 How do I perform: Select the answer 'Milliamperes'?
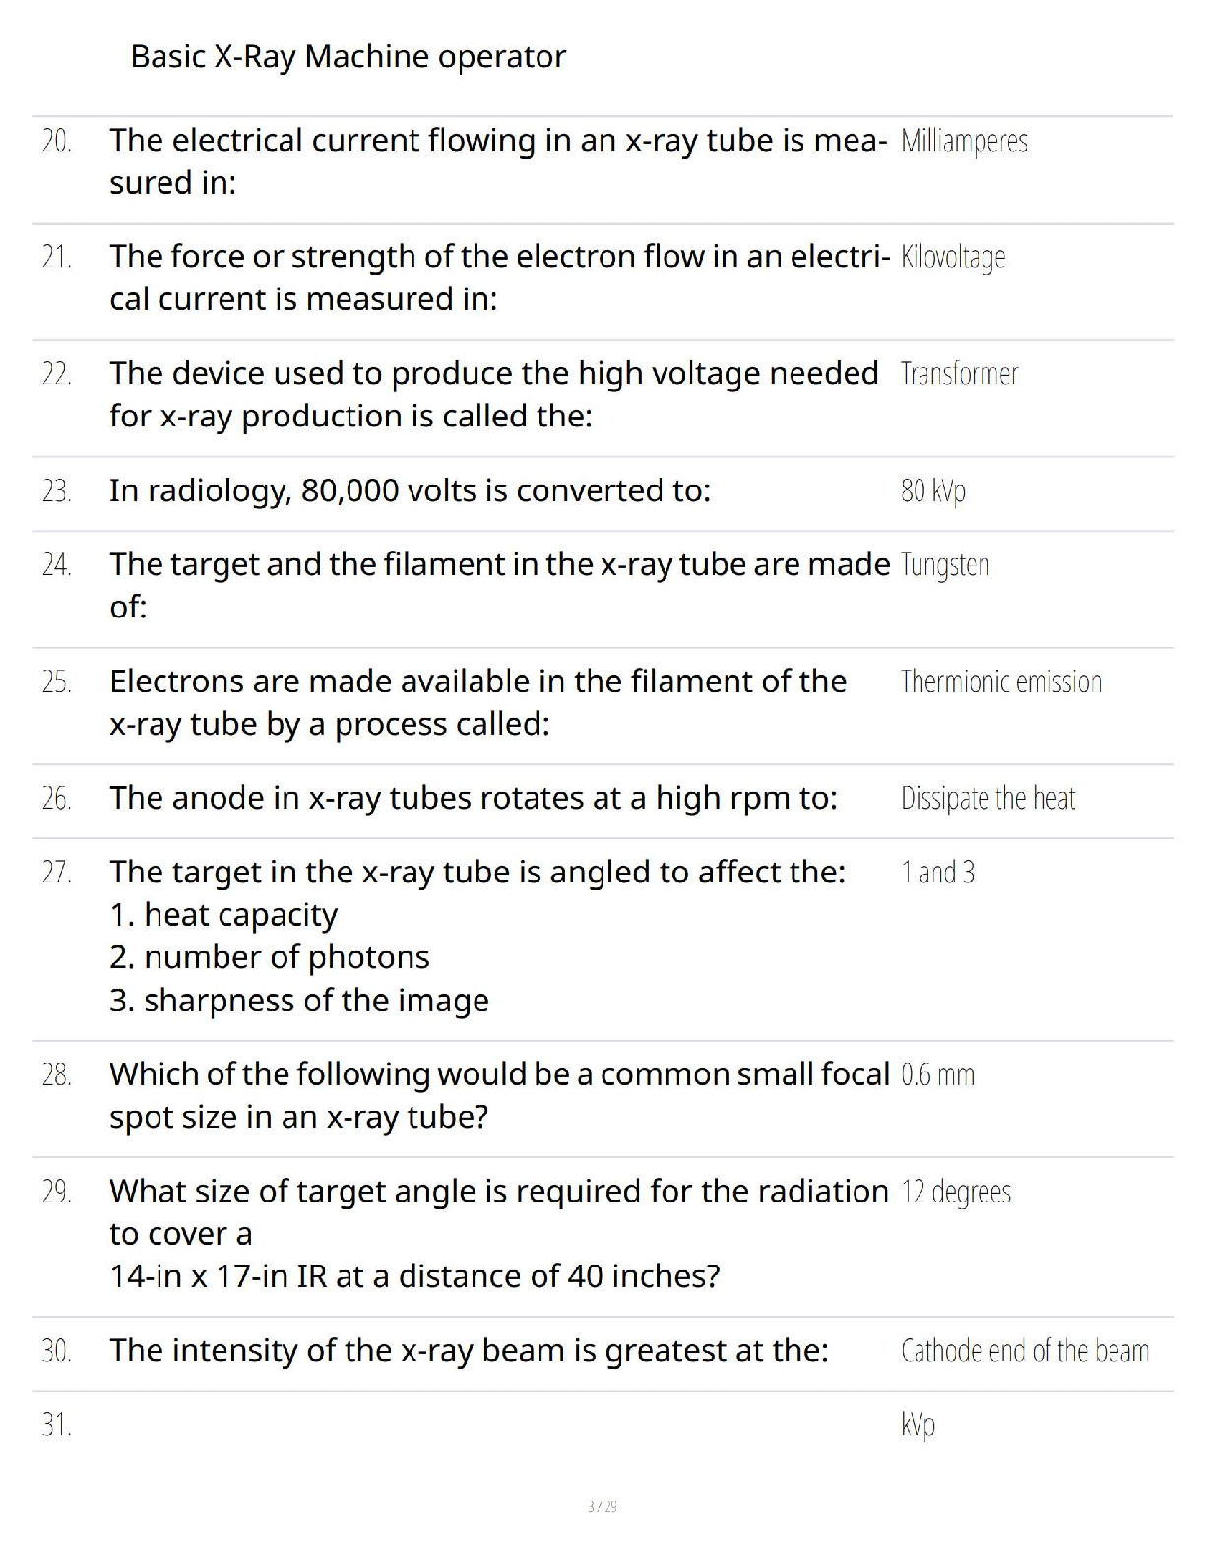point(964,142)
